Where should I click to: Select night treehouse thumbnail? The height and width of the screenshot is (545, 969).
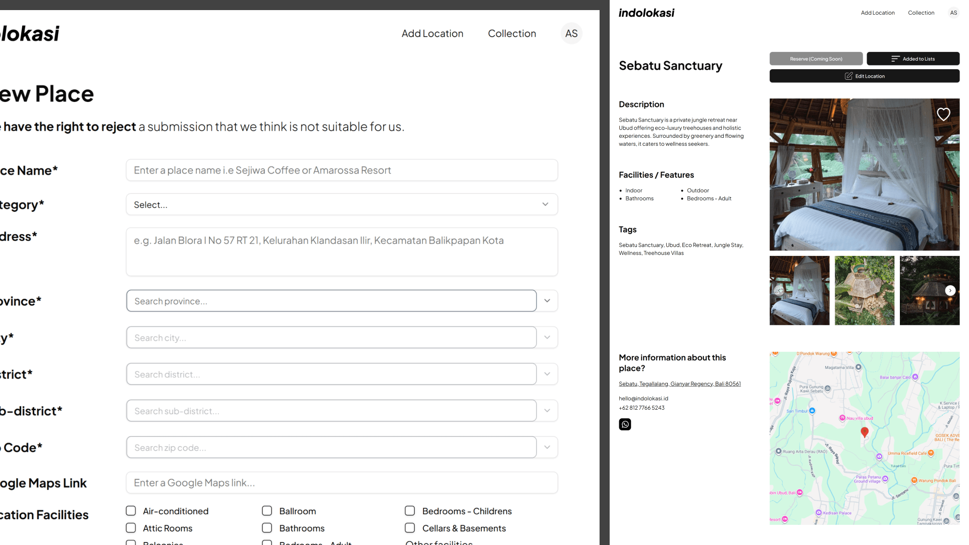tap(929, 290)
